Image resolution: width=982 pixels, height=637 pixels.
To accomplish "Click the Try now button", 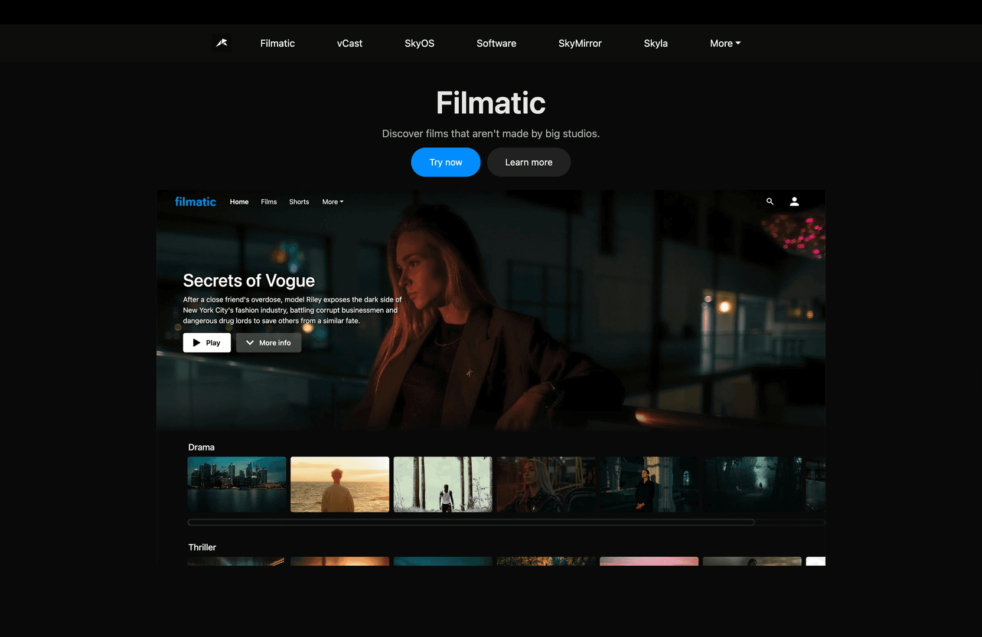I will coord(445,162).
